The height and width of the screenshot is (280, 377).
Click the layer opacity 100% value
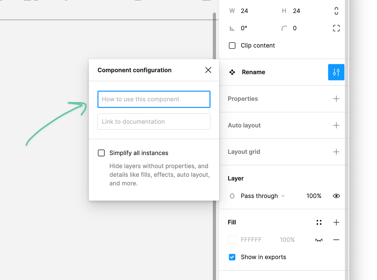point(314,196)
